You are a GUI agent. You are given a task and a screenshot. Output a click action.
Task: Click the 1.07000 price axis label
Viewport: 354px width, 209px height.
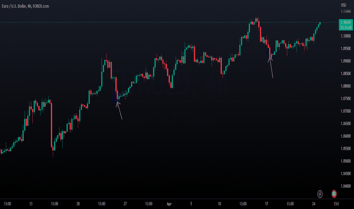[346, 111]
